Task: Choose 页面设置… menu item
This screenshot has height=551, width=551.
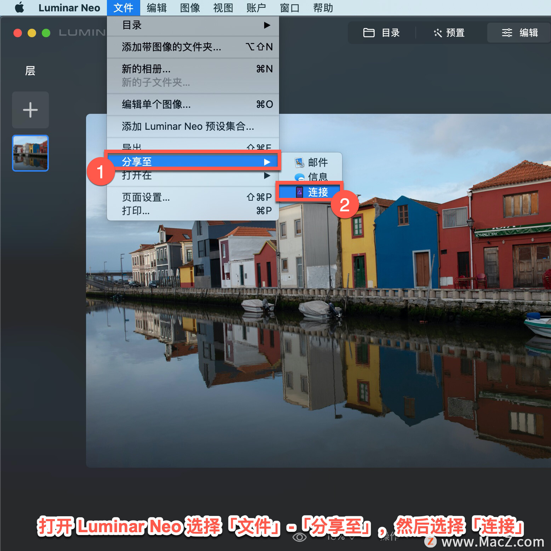Action: [x=193, y=197]
